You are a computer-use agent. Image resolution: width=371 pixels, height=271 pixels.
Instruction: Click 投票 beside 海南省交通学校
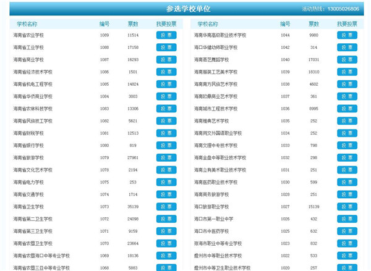coord(166,194)
